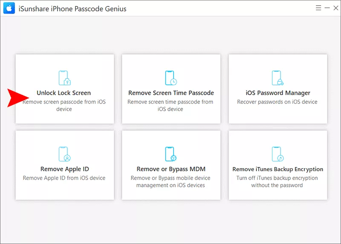
Task: Click the Unlock Lock Screen phone-lock icon
Action: (65, 78)
